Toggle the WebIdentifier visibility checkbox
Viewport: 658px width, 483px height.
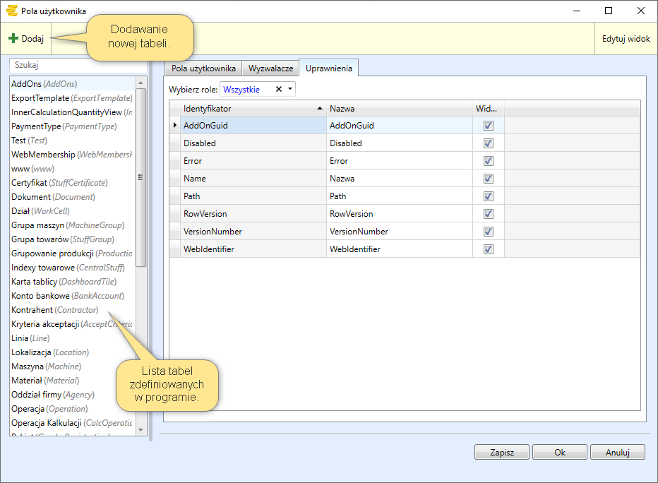(x=488, y=249)
